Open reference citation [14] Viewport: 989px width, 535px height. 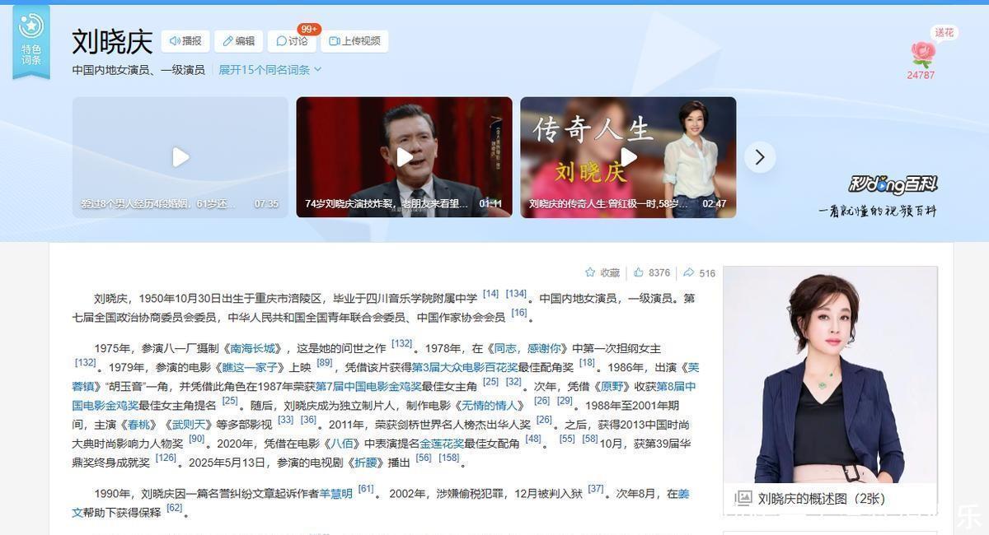click(490, 294)
